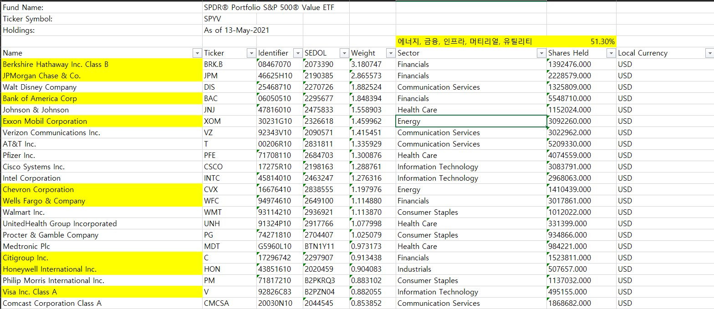Select the Citigroup Inc. cell
The height and width of the screenshot is (309, 714).
[x=102, y=258]
